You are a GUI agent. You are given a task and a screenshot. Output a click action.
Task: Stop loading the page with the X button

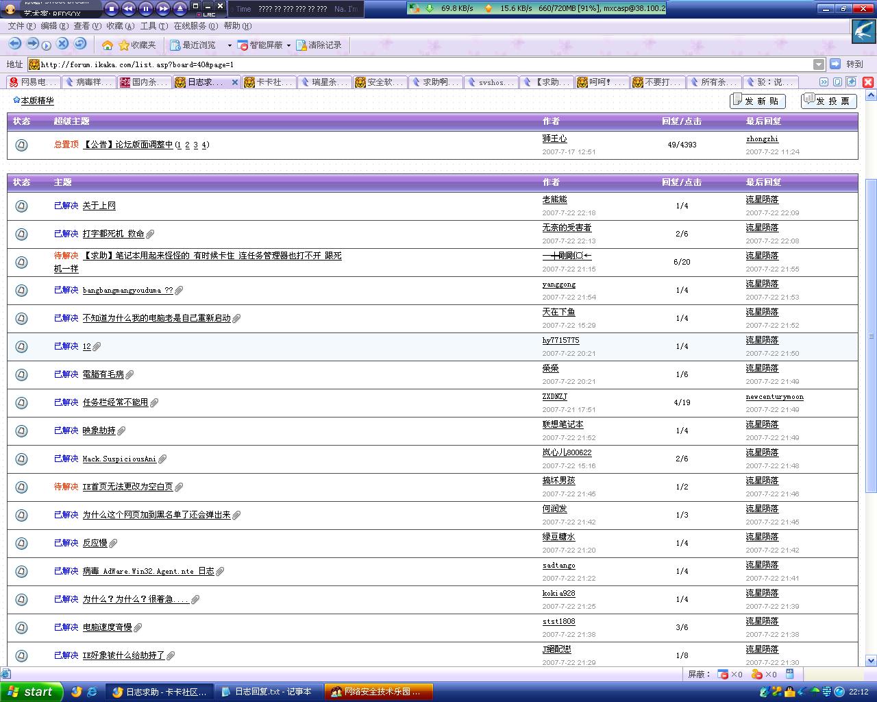coord(62,44)
